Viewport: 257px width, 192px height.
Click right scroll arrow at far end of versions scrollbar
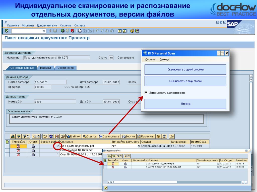click(246, 182)
